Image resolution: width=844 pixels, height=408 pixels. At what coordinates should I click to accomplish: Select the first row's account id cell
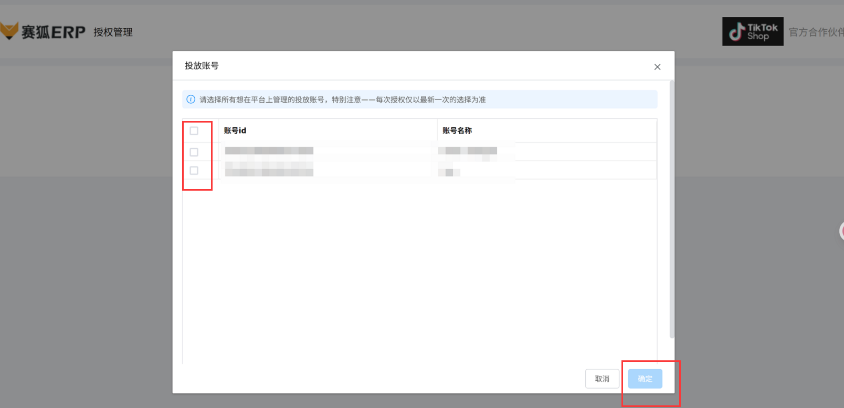269,151
